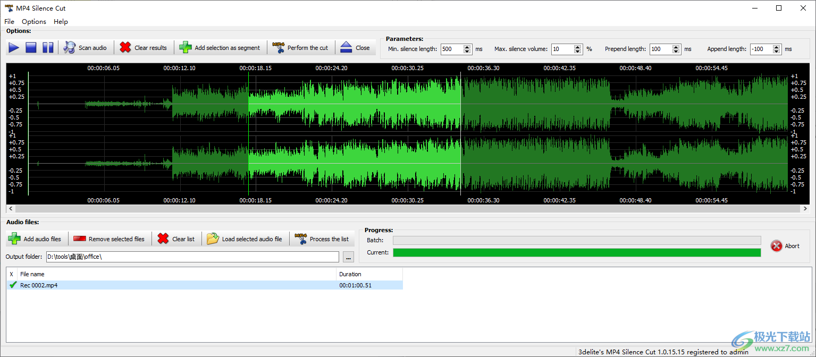Pause the audio playback

pos(48,48)
